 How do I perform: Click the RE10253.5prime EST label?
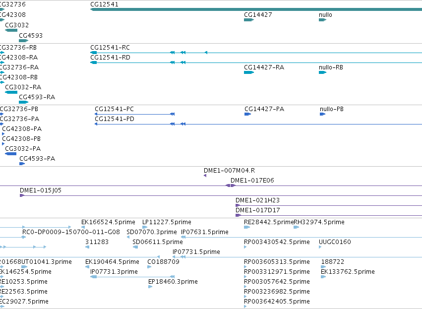point(24,282)
